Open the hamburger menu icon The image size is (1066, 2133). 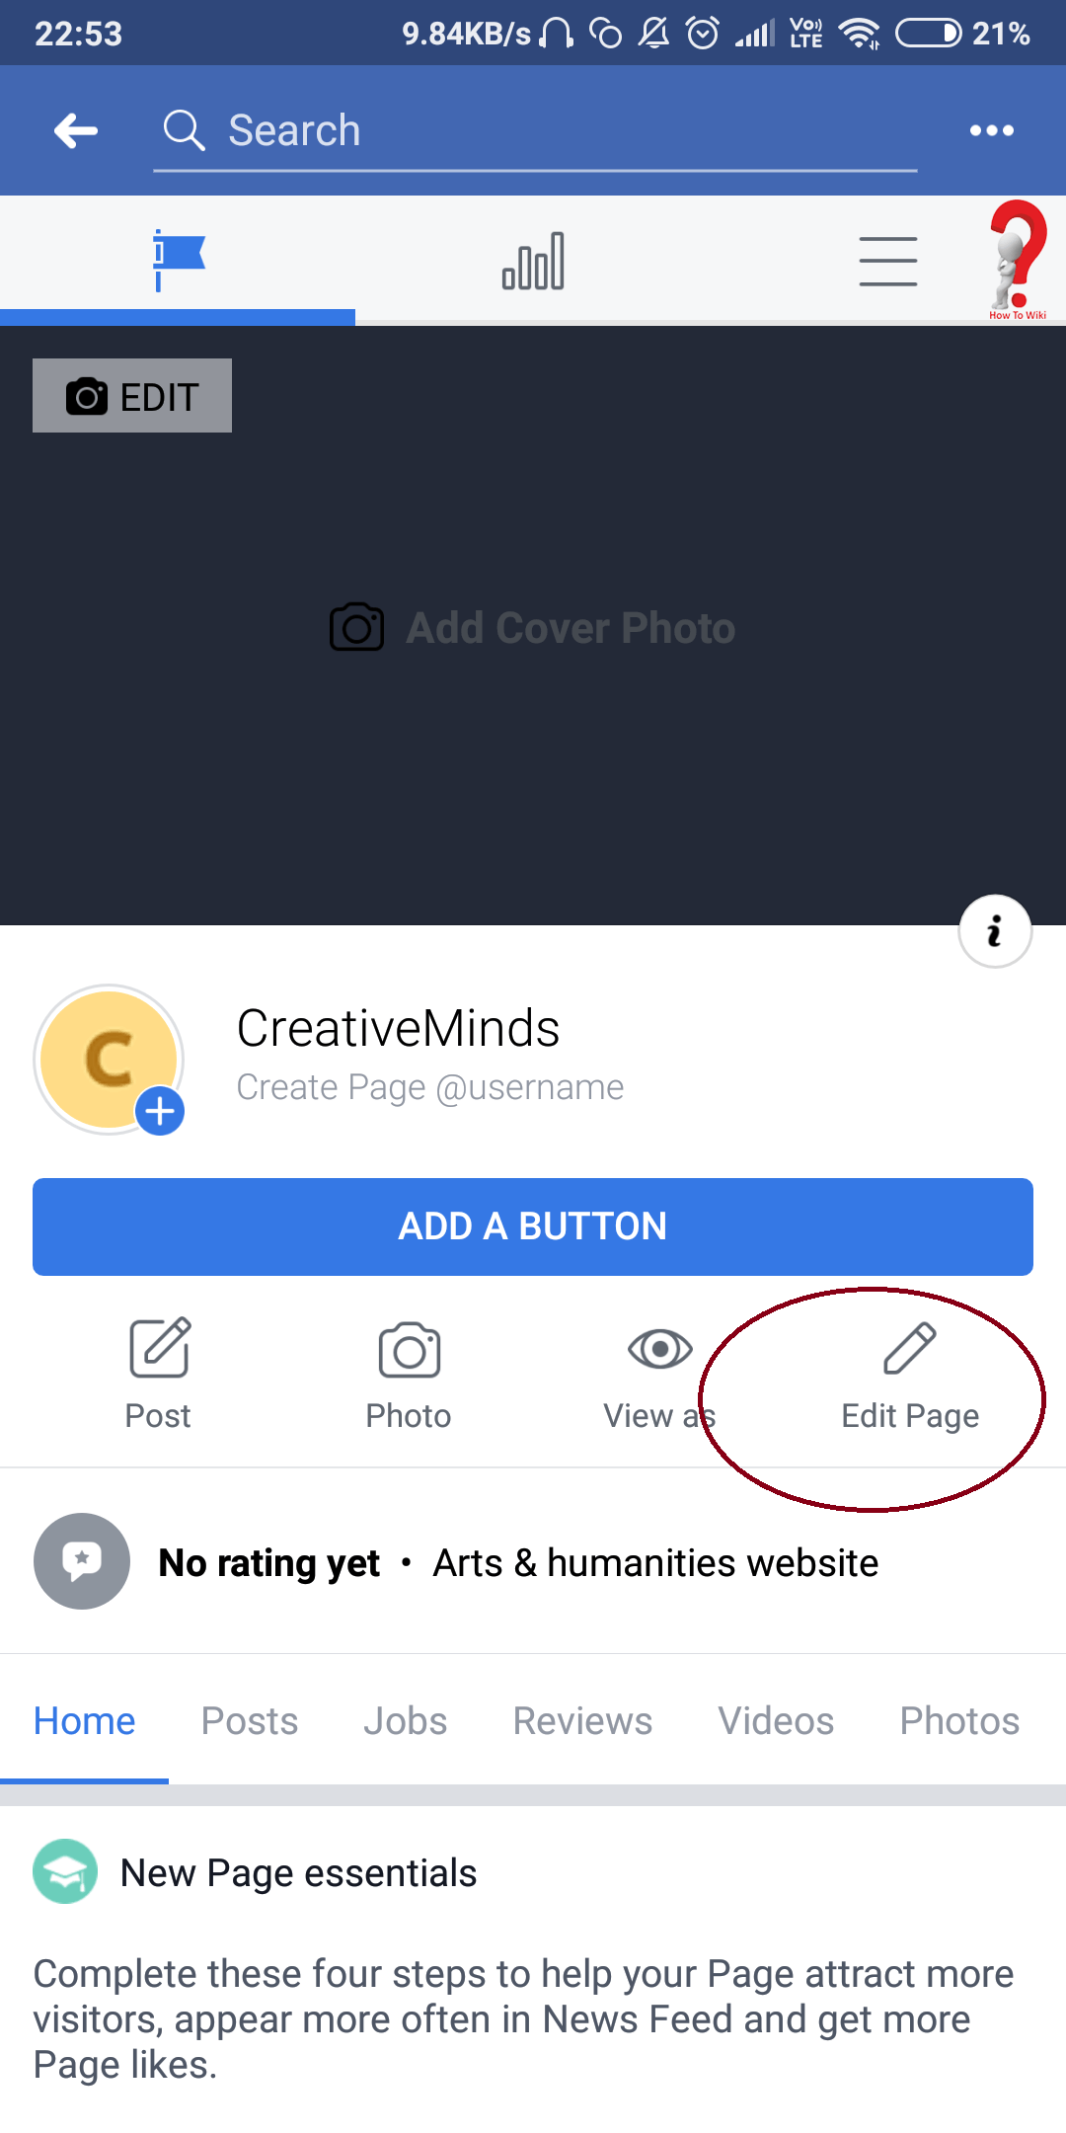[x=887, y=261]
